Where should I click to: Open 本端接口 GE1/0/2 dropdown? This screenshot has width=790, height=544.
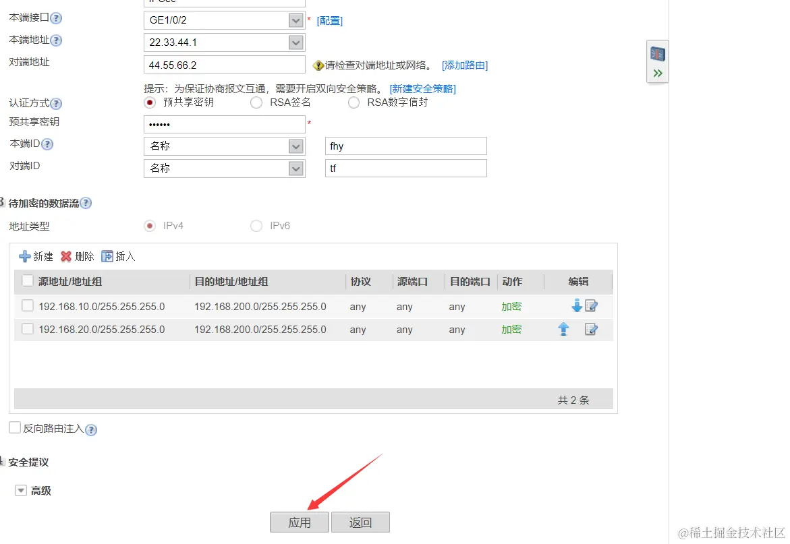[x=295, y=21]
